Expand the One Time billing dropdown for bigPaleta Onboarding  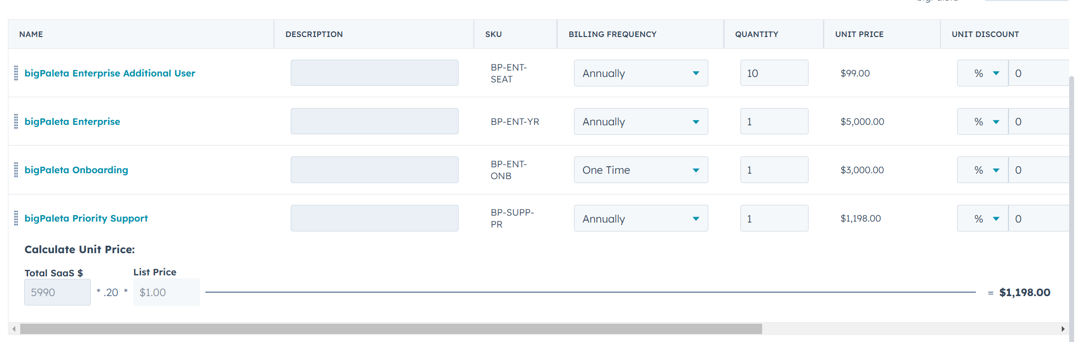click(x=641, y=169)
